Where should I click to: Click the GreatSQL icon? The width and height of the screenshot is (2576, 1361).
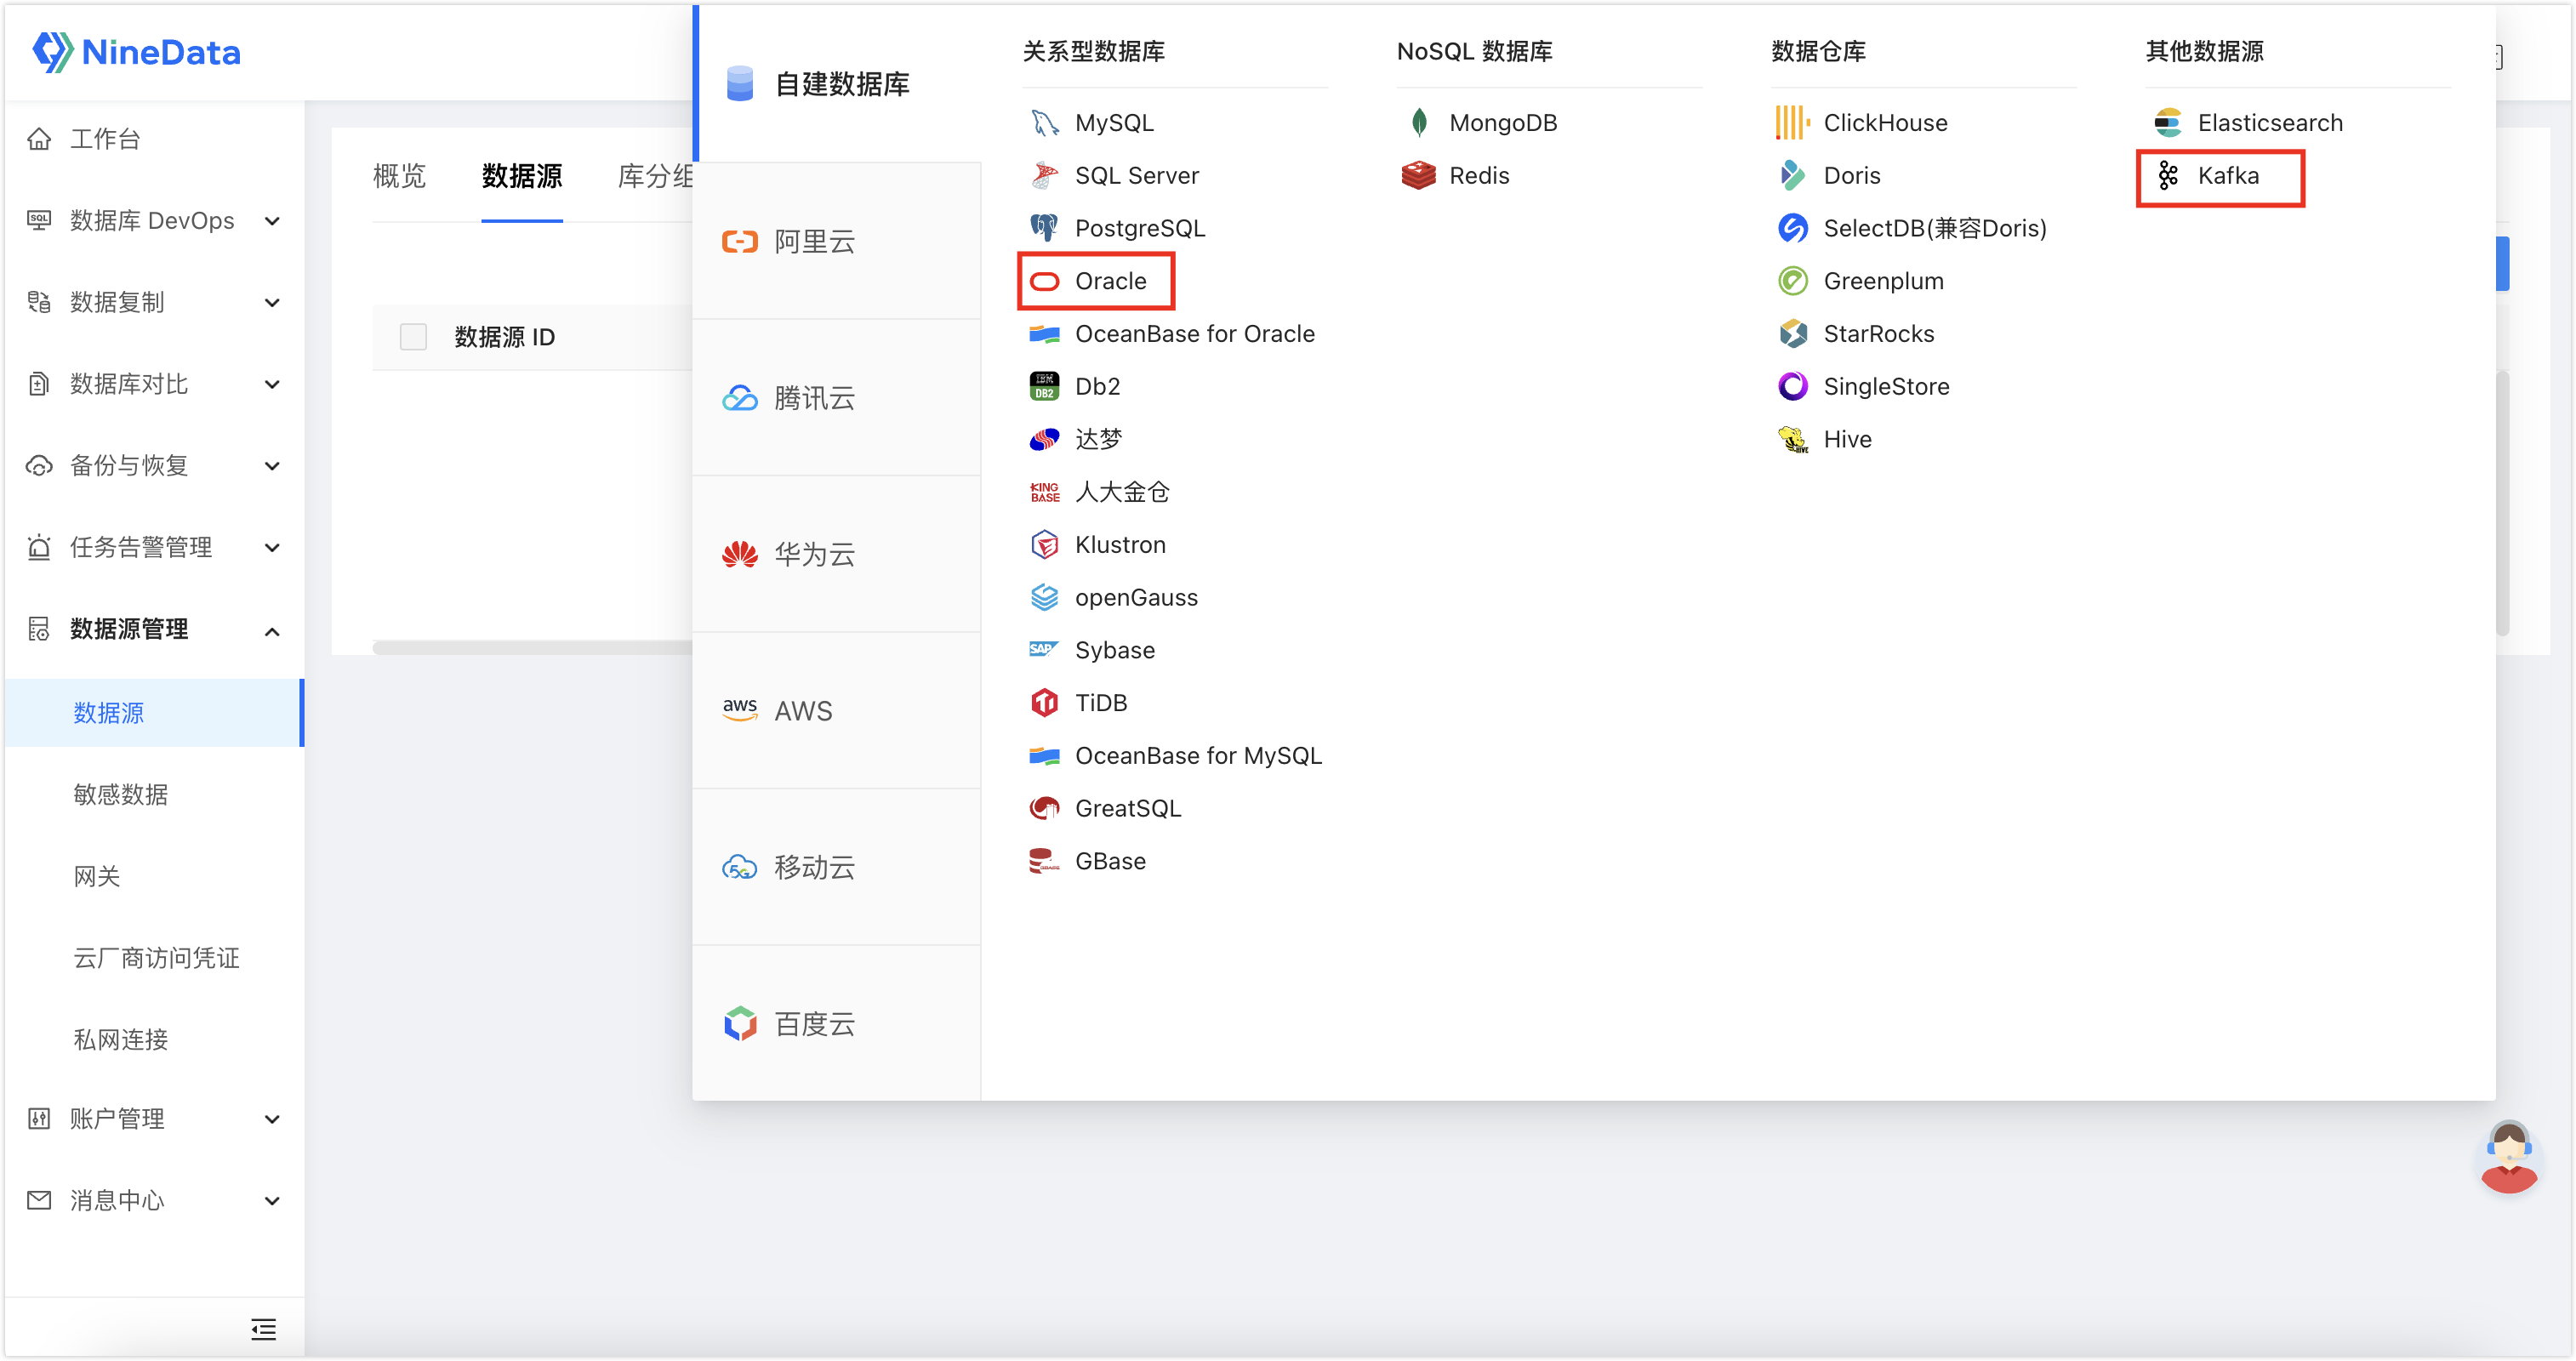1044,809
